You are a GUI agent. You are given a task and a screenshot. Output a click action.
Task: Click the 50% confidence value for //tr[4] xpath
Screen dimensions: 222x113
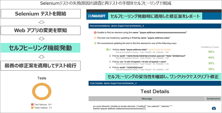point(211,69)
